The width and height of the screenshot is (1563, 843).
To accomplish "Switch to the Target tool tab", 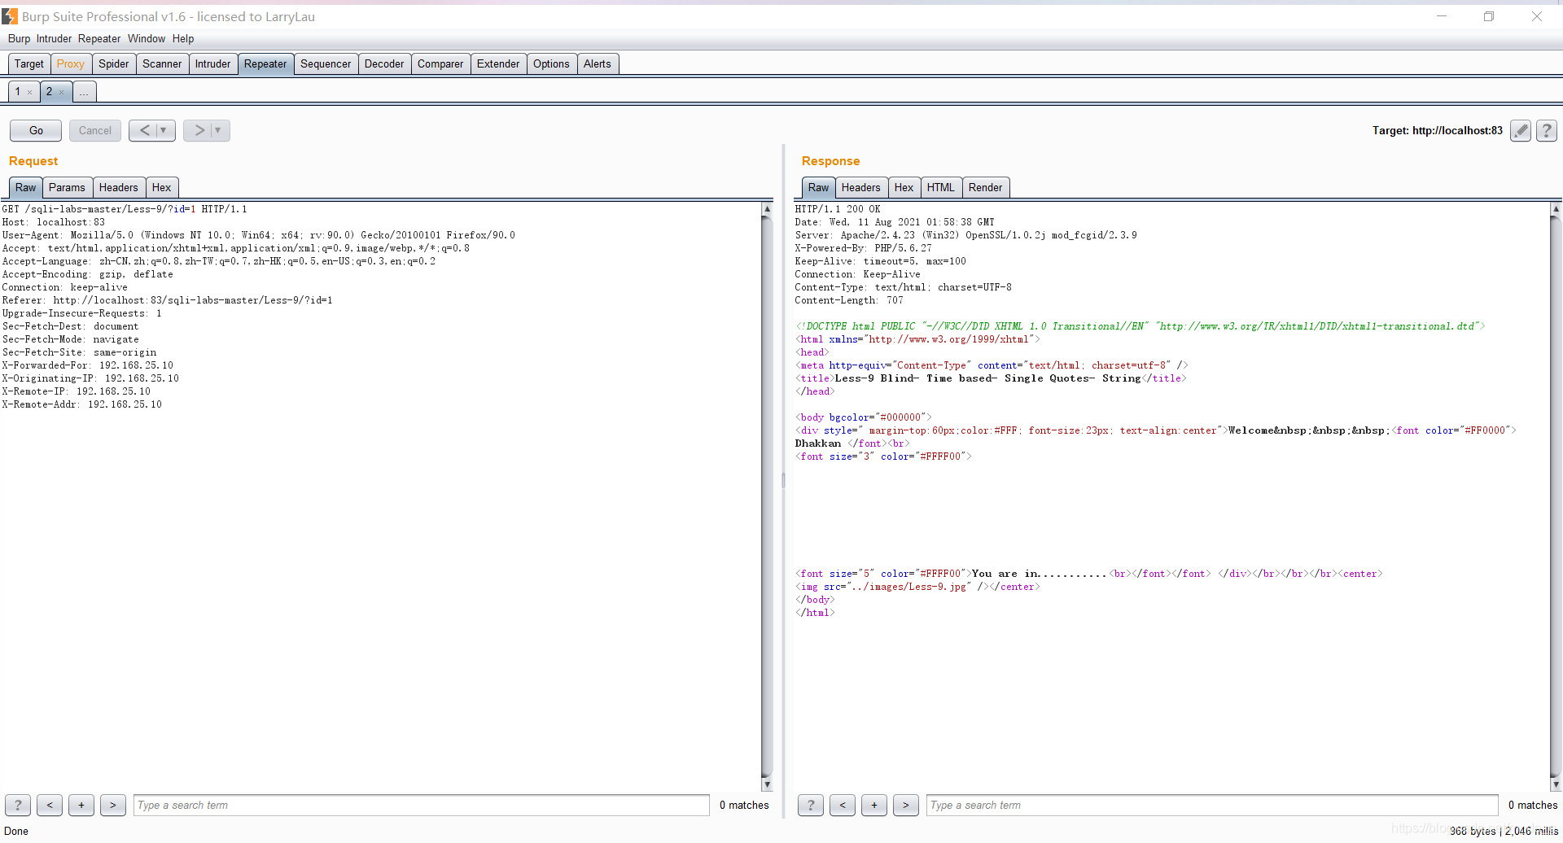I will coord(29,64).
